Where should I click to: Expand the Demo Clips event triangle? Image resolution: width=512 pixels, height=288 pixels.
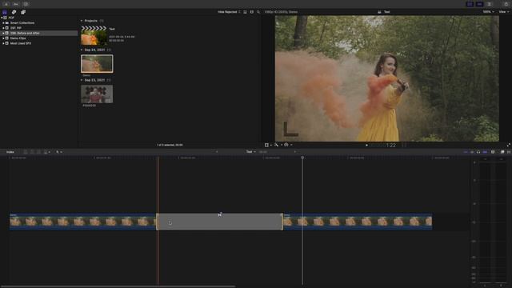click(3, 38)
